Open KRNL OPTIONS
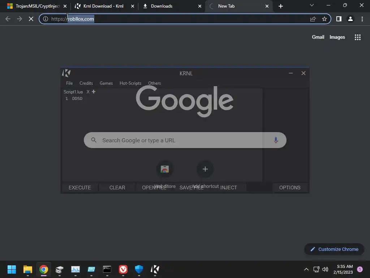This screenshot has width=370, height=278. [x=290, y=188]
